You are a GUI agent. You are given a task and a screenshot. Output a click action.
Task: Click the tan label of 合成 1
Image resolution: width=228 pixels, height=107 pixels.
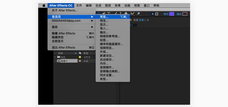(x=80, y=61)
